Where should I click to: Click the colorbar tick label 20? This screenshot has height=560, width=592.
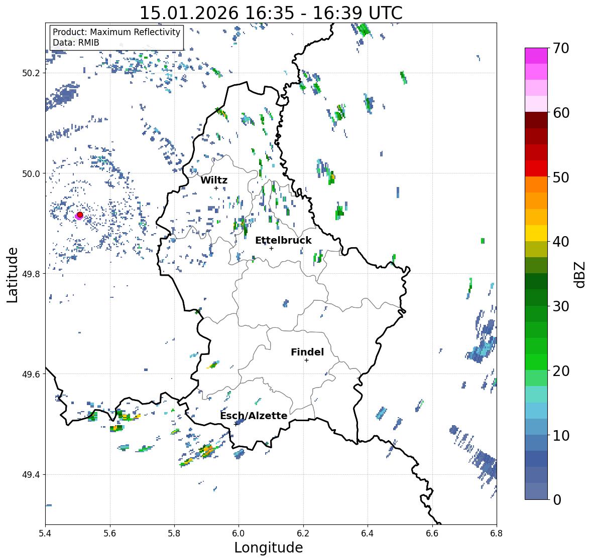pos(561,370)
